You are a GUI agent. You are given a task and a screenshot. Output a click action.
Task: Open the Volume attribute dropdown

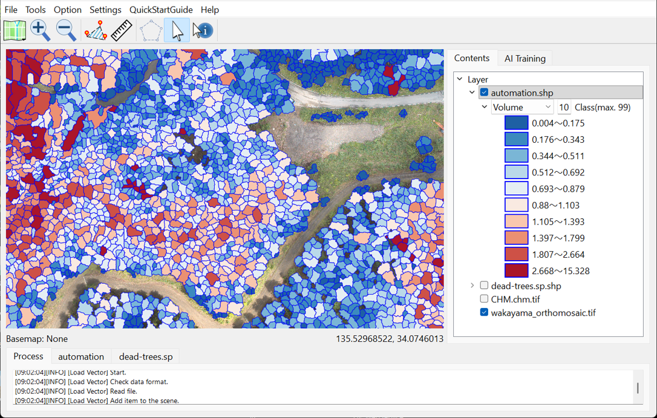pyautogui.click(x=522, y=107)
